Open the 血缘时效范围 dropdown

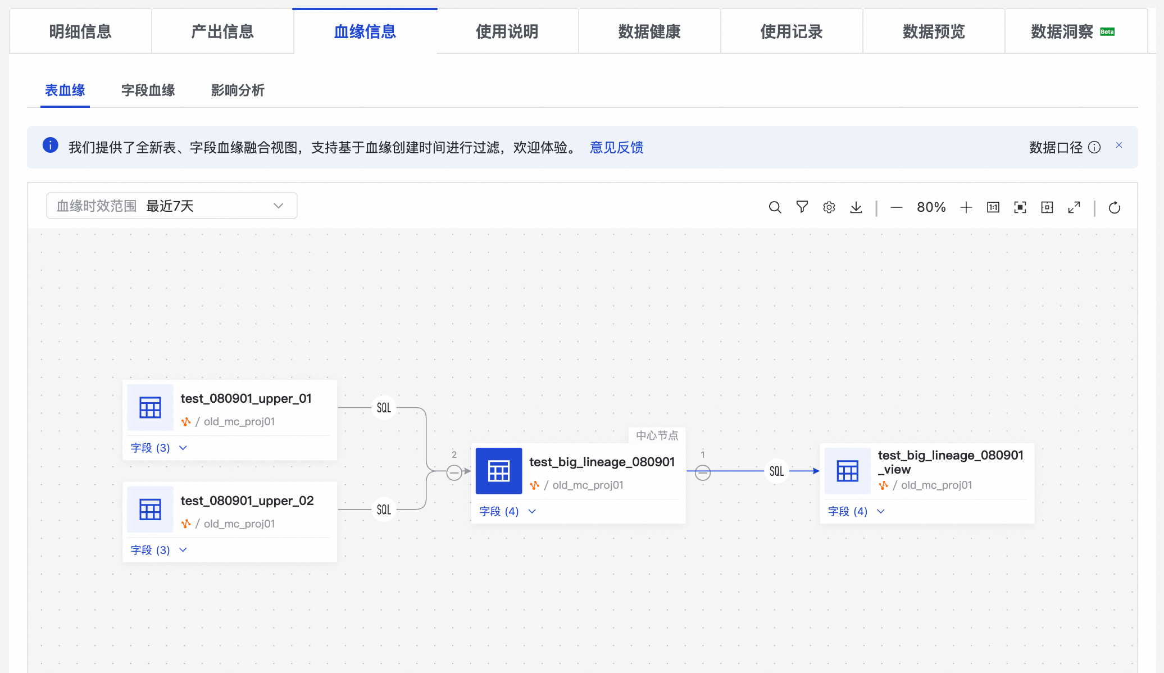tap(171, 206)
